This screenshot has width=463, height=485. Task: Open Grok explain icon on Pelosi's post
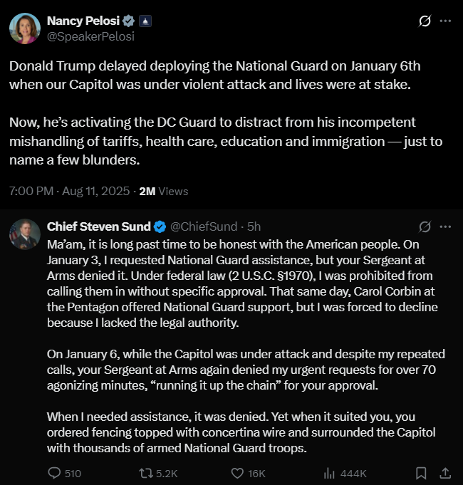click(425, 21)
